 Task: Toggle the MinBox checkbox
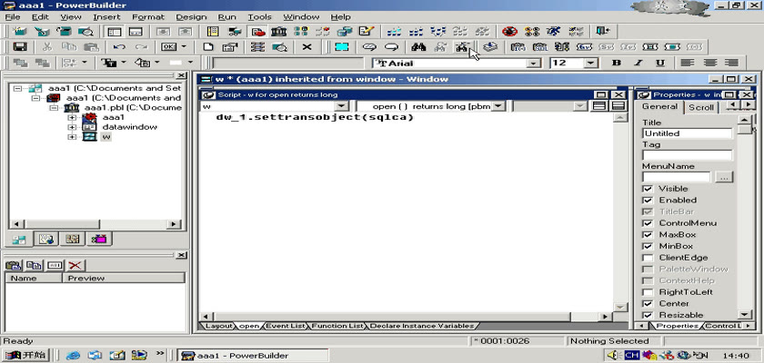pyautogui.click(x=648, y=246)
